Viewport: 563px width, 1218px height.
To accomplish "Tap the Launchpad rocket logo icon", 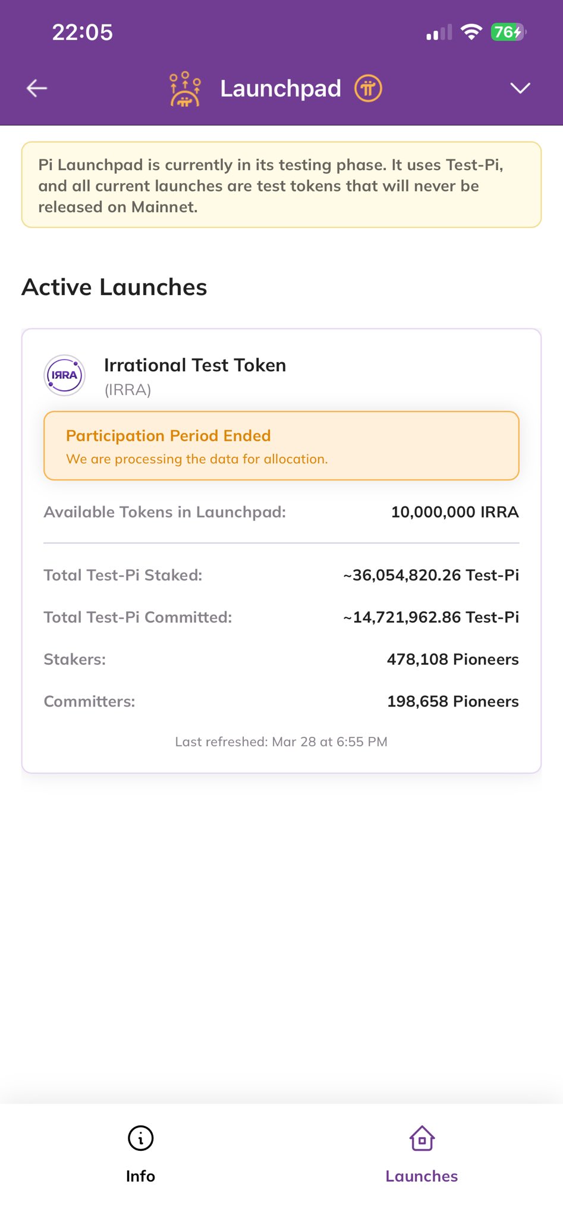I will click(185, 89).
